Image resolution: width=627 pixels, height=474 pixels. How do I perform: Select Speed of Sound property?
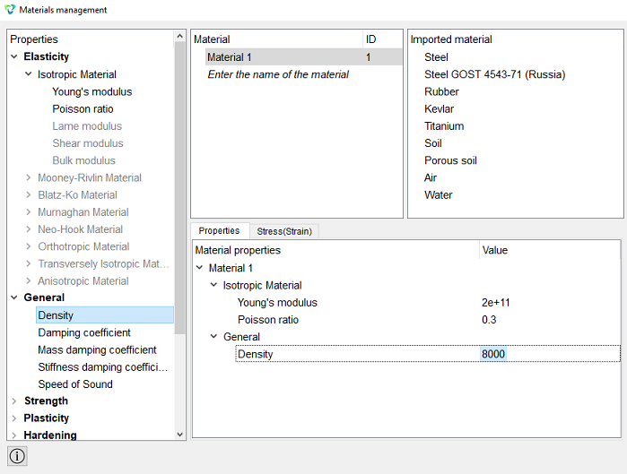[x=75, y=384]
